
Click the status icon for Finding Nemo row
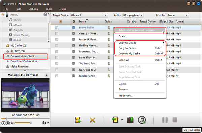[109, 45]
